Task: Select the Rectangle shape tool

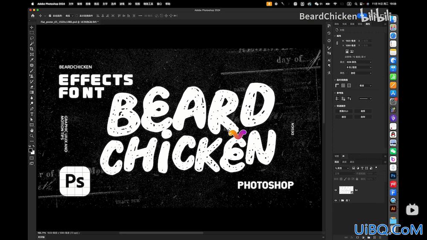Action: tap(32, 125)
